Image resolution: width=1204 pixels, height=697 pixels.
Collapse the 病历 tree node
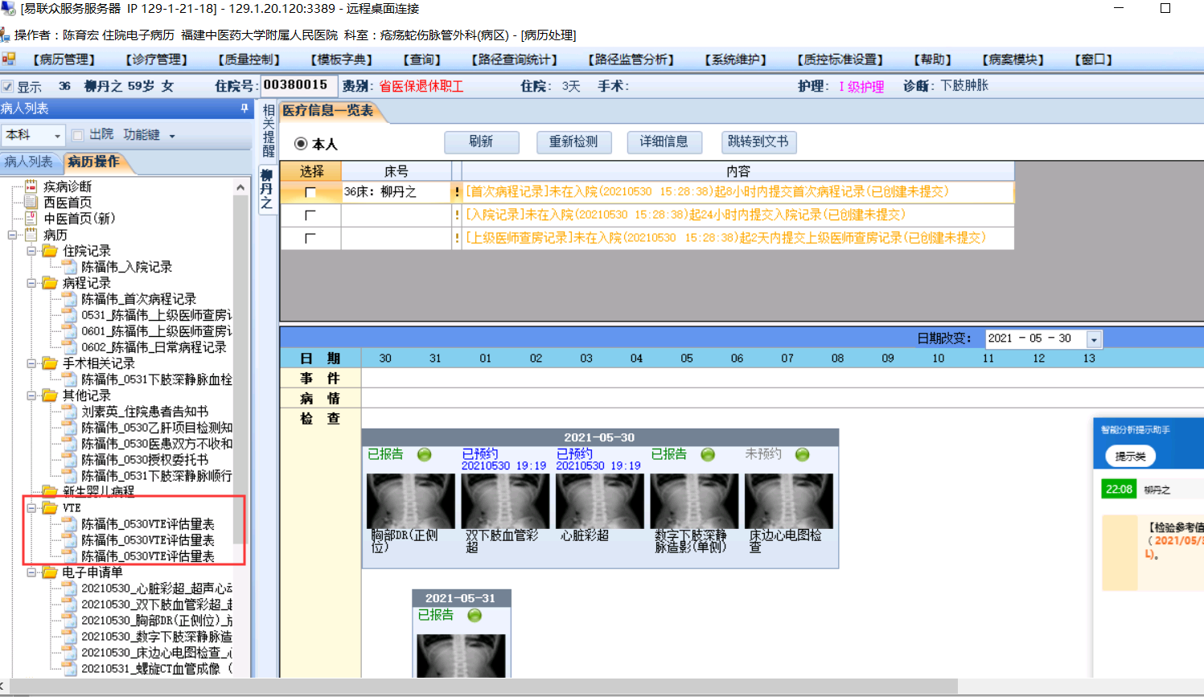coord(12,235)
